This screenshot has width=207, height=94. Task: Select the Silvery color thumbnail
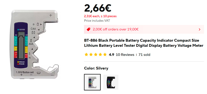(x=92, y=82)
